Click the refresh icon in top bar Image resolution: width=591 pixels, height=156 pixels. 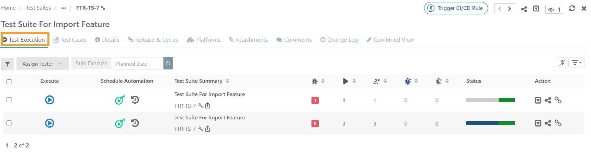tap(572, 8)
